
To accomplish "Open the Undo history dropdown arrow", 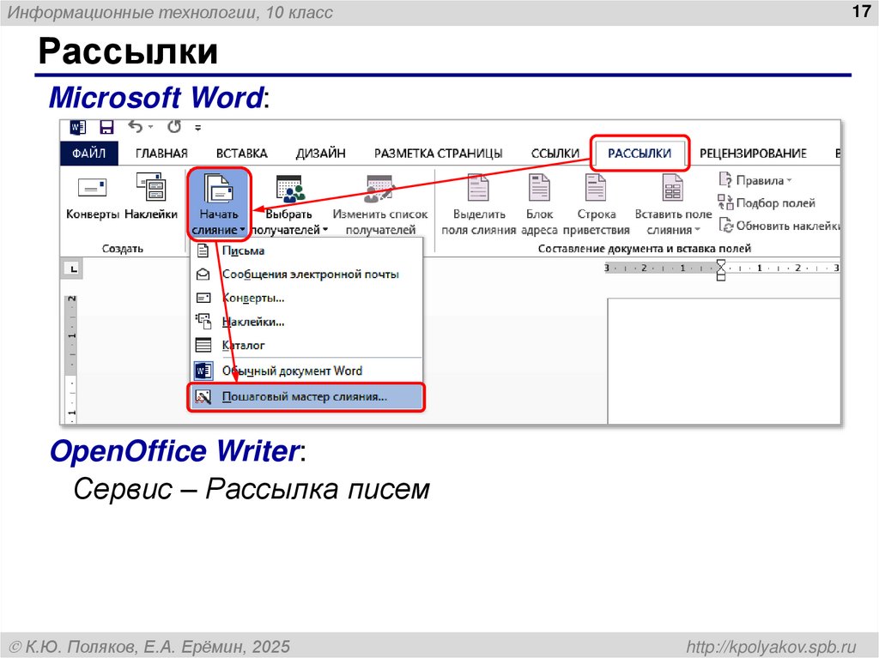I will pos(151,127).
